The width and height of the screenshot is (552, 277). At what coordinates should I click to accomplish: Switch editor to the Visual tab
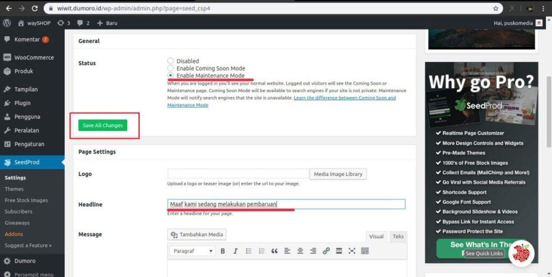376,236
